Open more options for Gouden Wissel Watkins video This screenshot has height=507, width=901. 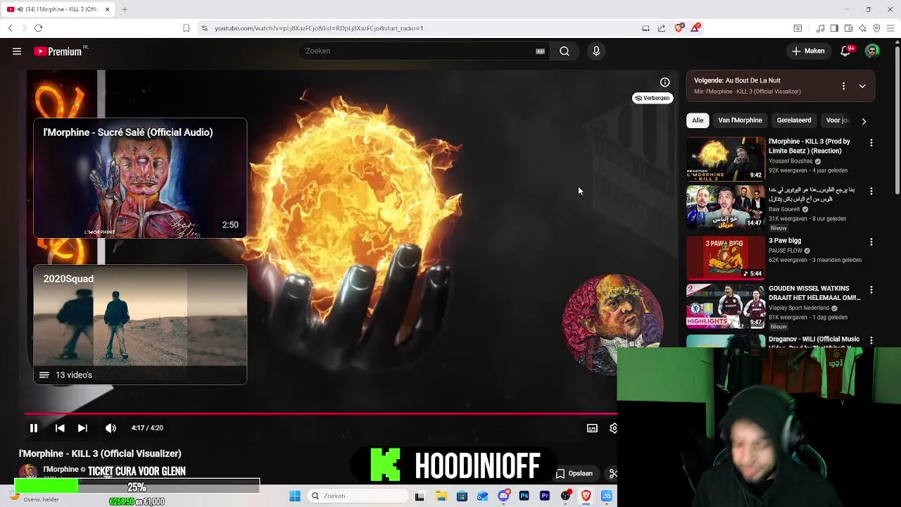871,290
